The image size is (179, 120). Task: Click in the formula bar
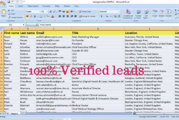[x=109, y=25]
